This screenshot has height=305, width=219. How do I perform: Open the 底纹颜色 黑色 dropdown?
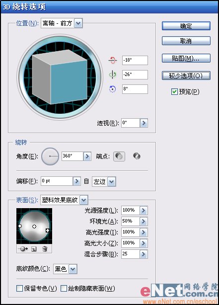(x=73, y=269)
